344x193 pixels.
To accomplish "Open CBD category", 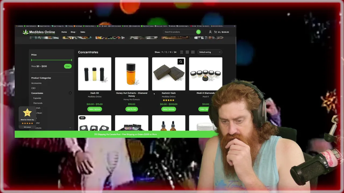I will coord(33,88).
